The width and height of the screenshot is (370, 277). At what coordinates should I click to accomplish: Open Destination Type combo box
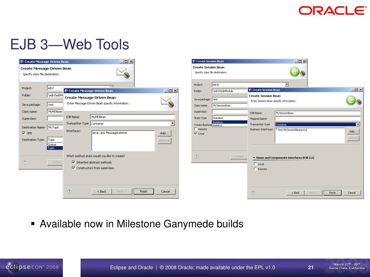[55, 140]
